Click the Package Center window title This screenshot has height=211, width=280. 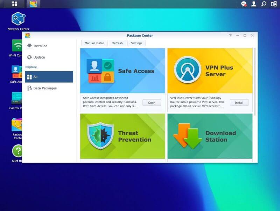coord(140,36)
